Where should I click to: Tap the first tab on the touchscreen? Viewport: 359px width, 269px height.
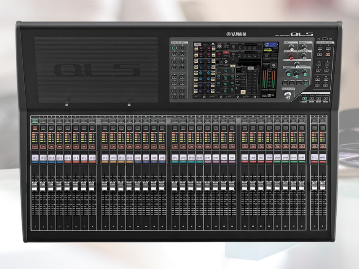point(197,44)
